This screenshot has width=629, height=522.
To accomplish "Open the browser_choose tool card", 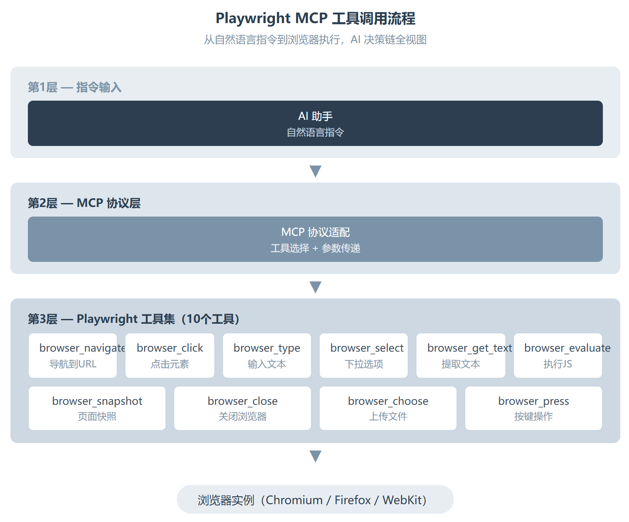I will point(388,408).
